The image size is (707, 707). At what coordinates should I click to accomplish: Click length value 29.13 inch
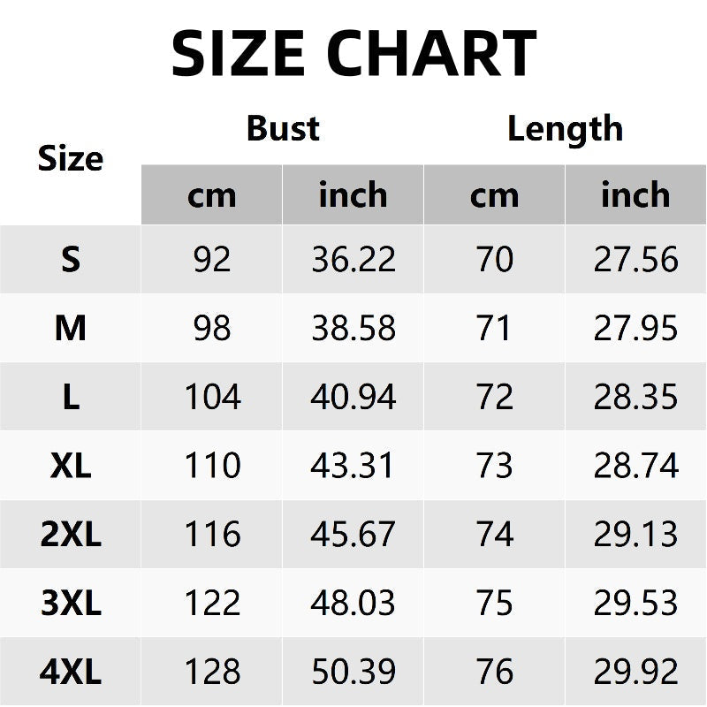(635, 535)
